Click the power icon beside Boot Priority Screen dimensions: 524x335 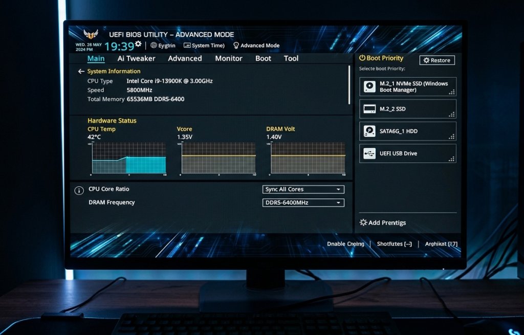coord(362,58)
